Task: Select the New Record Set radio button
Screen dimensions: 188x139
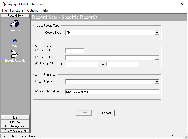Action: tap(37, 92)
